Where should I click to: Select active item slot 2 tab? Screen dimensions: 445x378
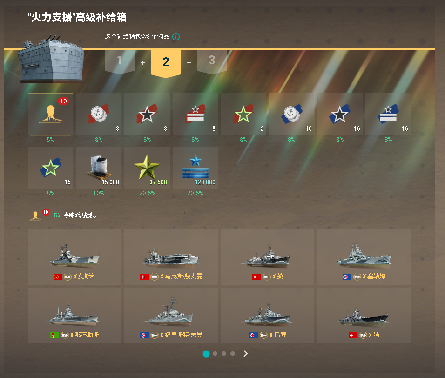coord(166,63)
